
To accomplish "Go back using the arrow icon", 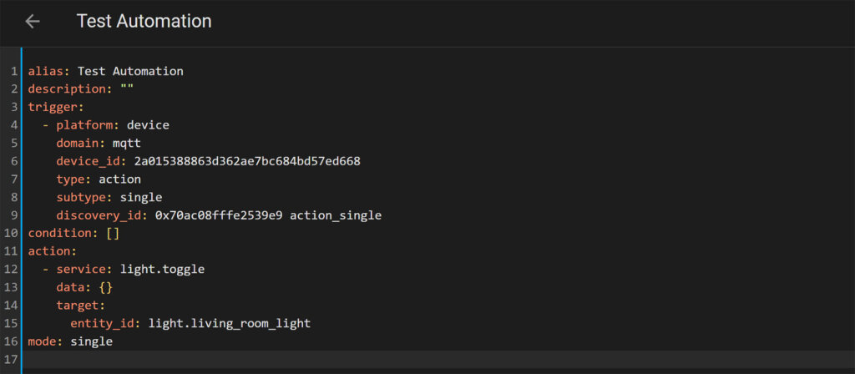I will pos(33,21).
